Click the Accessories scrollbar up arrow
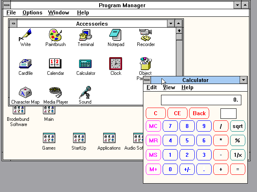 (x=179, y=30)
